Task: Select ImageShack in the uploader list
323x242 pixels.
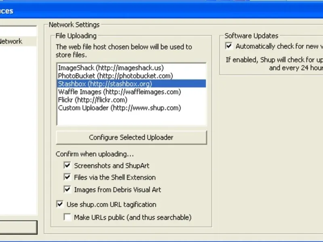Action: 131,68
